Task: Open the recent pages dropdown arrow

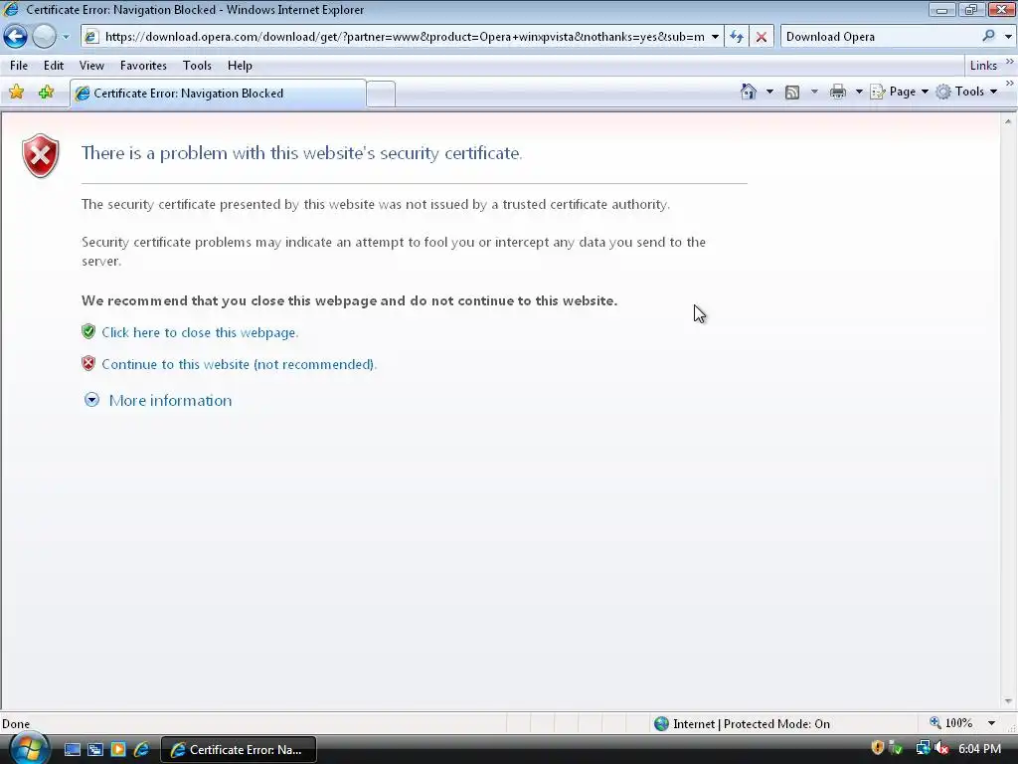Action: pyautogui.click(x=66, y=37)
